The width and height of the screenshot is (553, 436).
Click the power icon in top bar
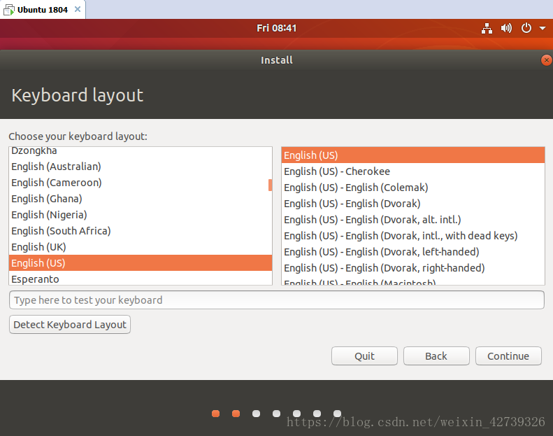tap(526, 28)
